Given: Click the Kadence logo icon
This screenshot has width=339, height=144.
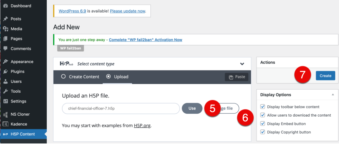Looking at the screenshot, I should (x=5, y=124).
